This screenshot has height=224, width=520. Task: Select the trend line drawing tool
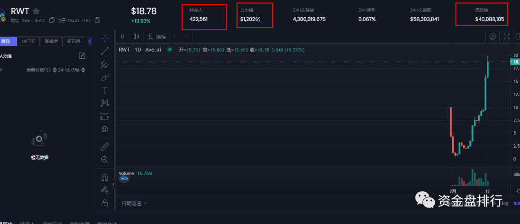[x=105, y=51]
